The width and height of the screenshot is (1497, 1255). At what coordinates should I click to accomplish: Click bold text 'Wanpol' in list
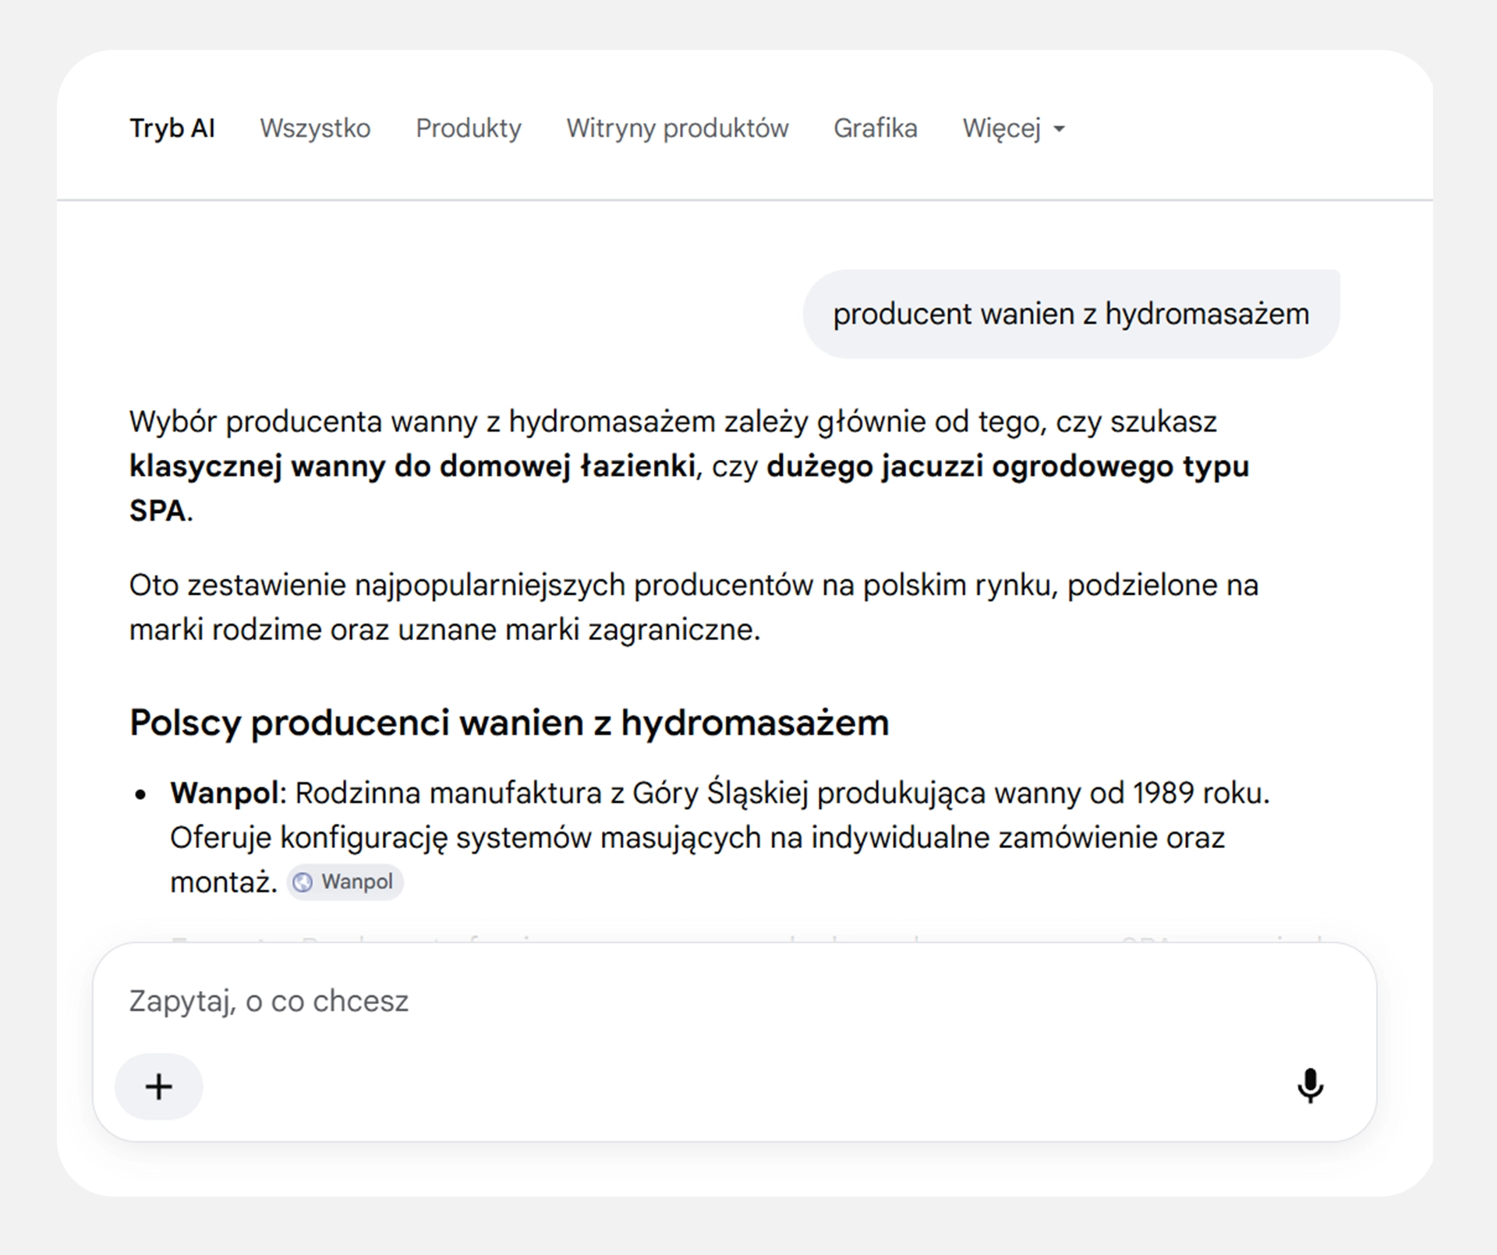225,793
